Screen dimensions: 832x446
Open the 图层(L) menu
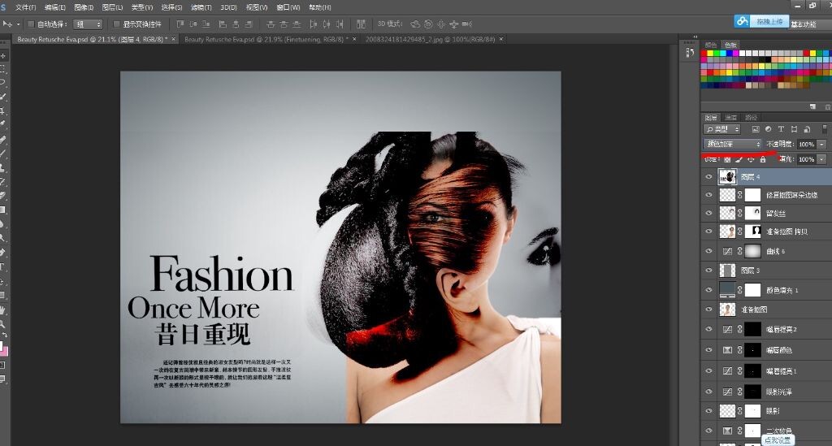click(112, 7)
